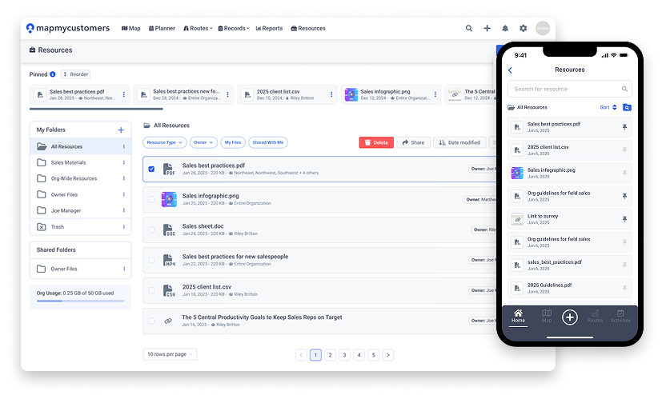Open settings gear in top navbar
Viewport: 666px width, 395px height.
click(x=524, y=28)
